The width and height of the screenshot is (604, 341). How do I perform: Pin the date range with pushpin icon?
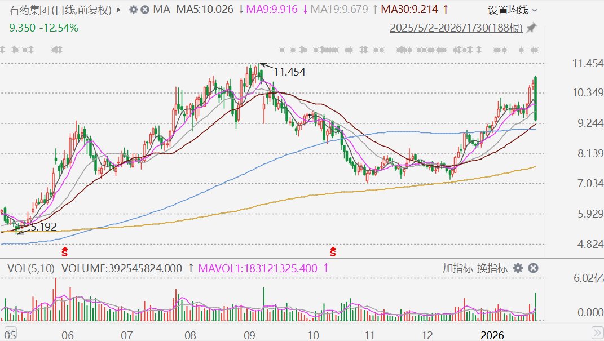pyautogui.click(x=531, y=28)
